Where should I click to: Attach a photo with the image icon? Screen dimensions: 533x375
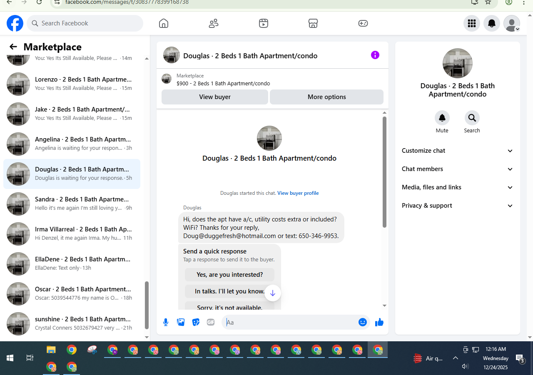[181, 322]
